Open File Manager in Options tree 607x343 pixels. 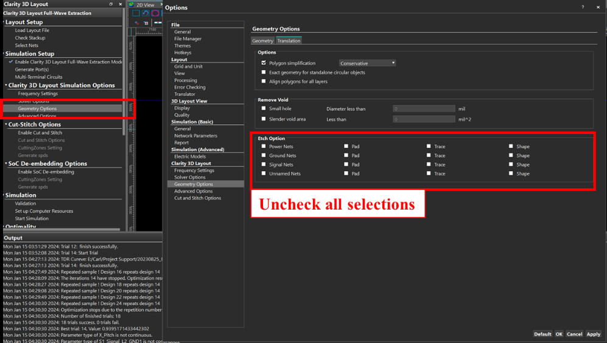[x=188, y=39]
